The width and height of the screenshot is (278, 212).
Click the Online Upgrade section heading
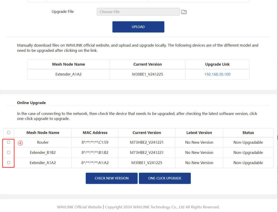coord(31,103)
